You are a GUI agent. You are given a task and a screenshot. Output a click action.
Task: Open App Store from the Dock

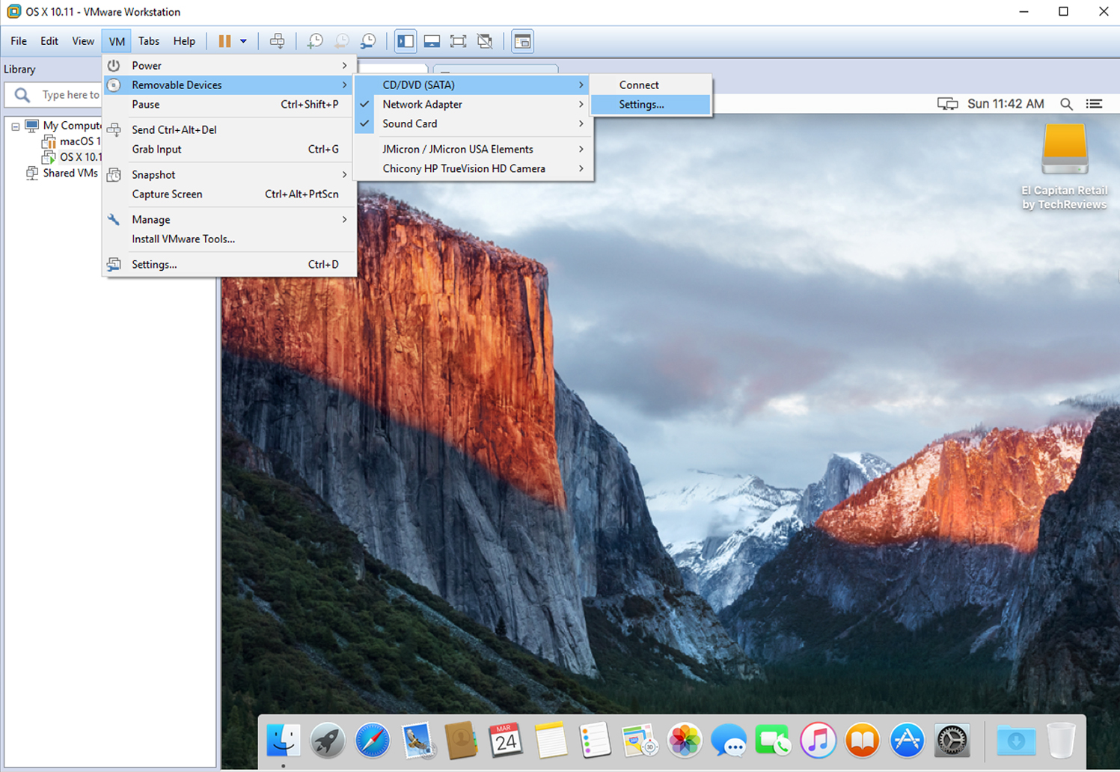907,741
